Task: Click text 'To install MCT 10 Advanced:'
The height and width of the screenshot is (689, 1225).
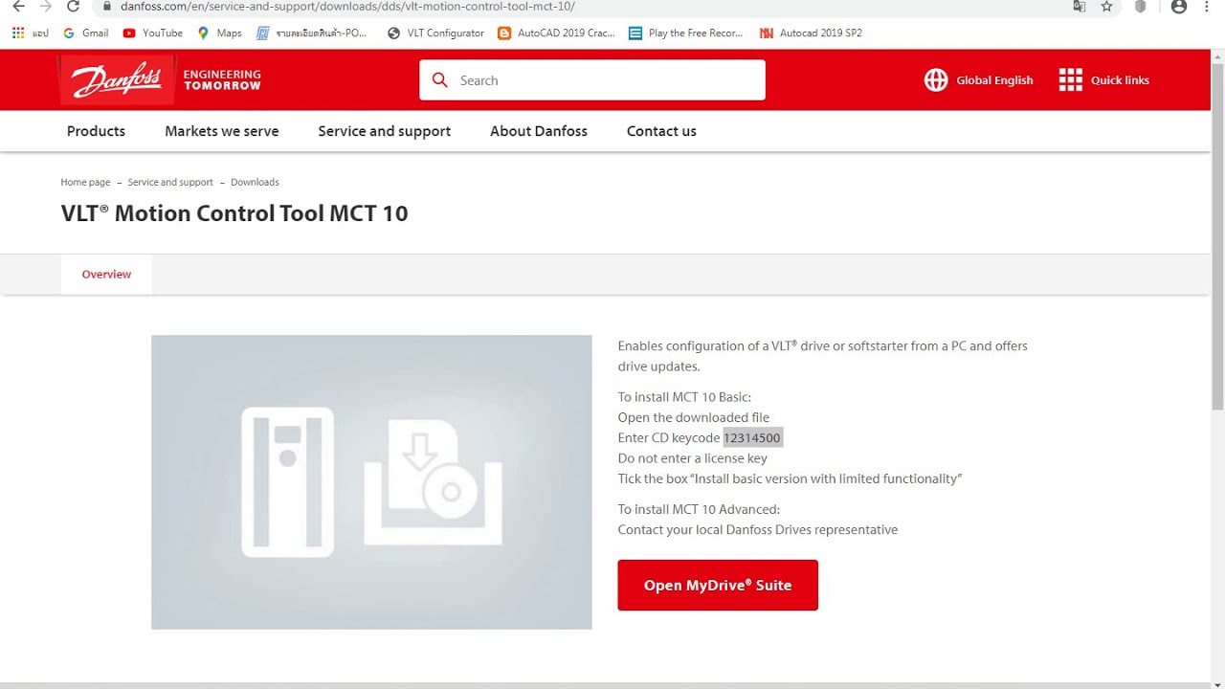Action: pos(699,509)
